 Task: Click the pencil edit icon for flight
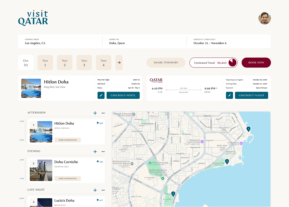click(229, 95)
